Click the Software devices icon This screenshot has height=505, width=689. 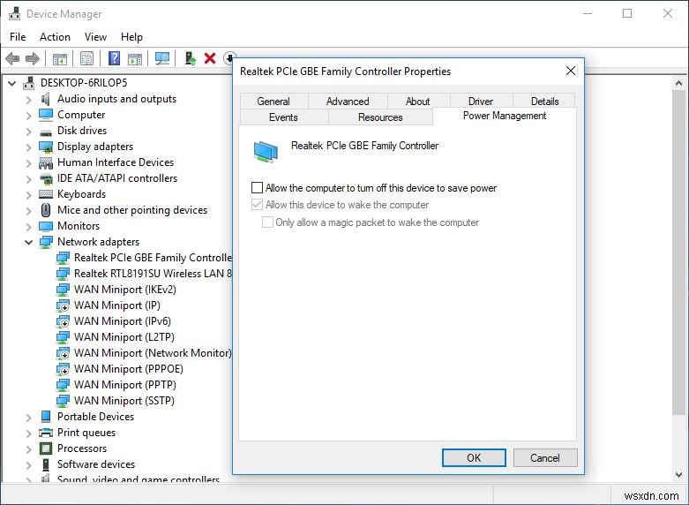[x=46, y=464]
